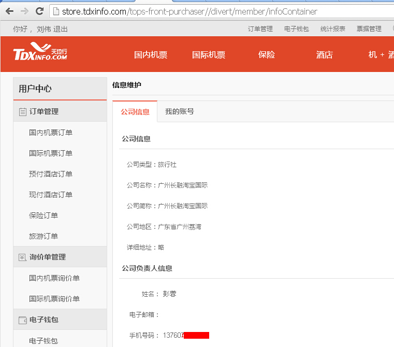Viewport: 394px width, 347px height.
Task: Open 统计报表 in the top bar
Action: [x=333, y=29]
